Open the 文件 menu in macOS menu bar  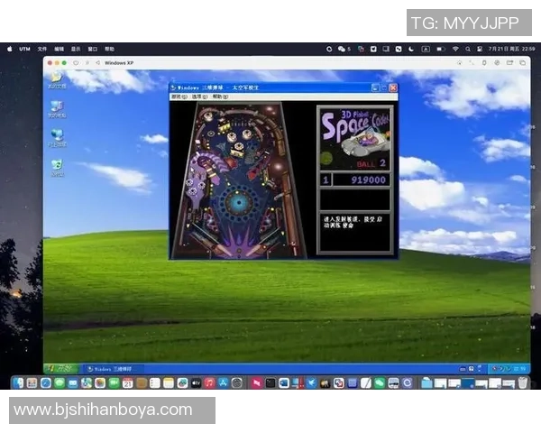pos(42,49)
